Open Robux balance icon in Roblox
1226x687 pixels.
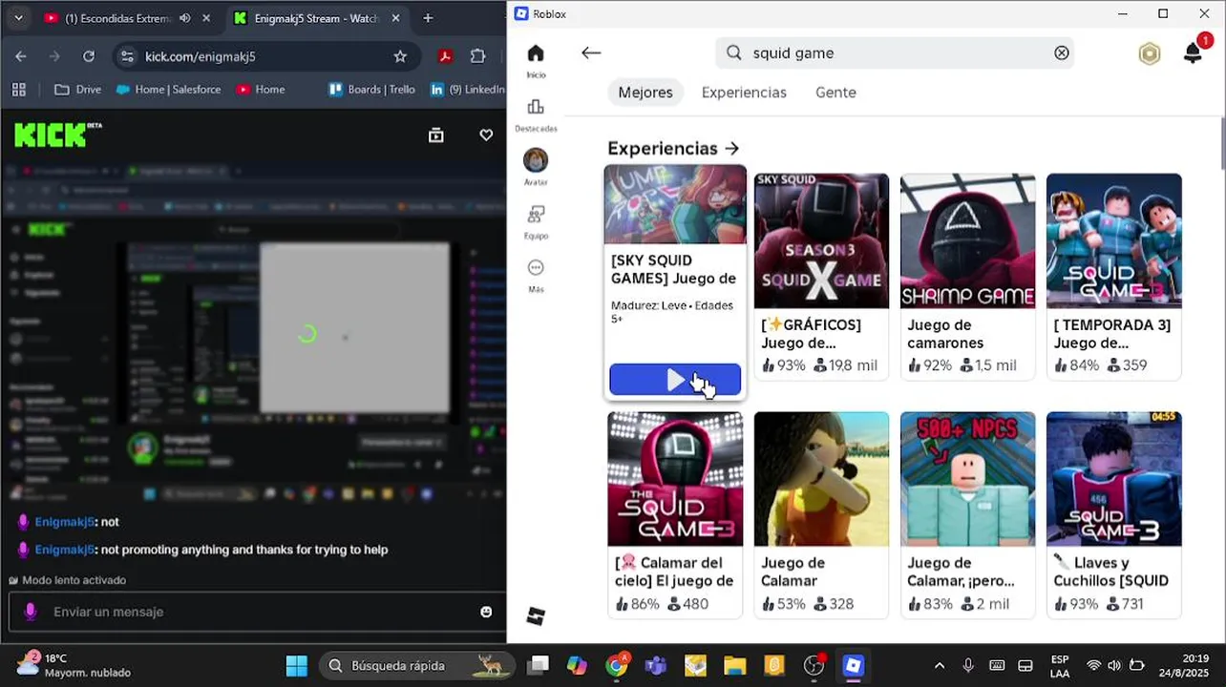click(1149, 53)
